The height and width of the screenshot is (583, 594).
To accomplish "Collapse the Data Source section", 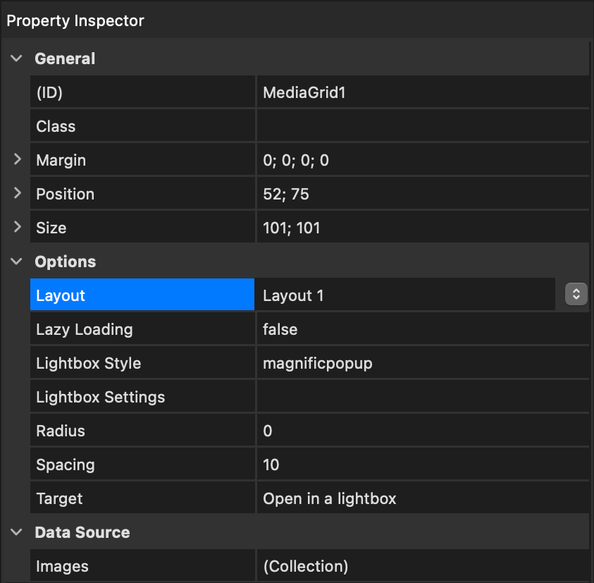I will click(x=16, y=532).
